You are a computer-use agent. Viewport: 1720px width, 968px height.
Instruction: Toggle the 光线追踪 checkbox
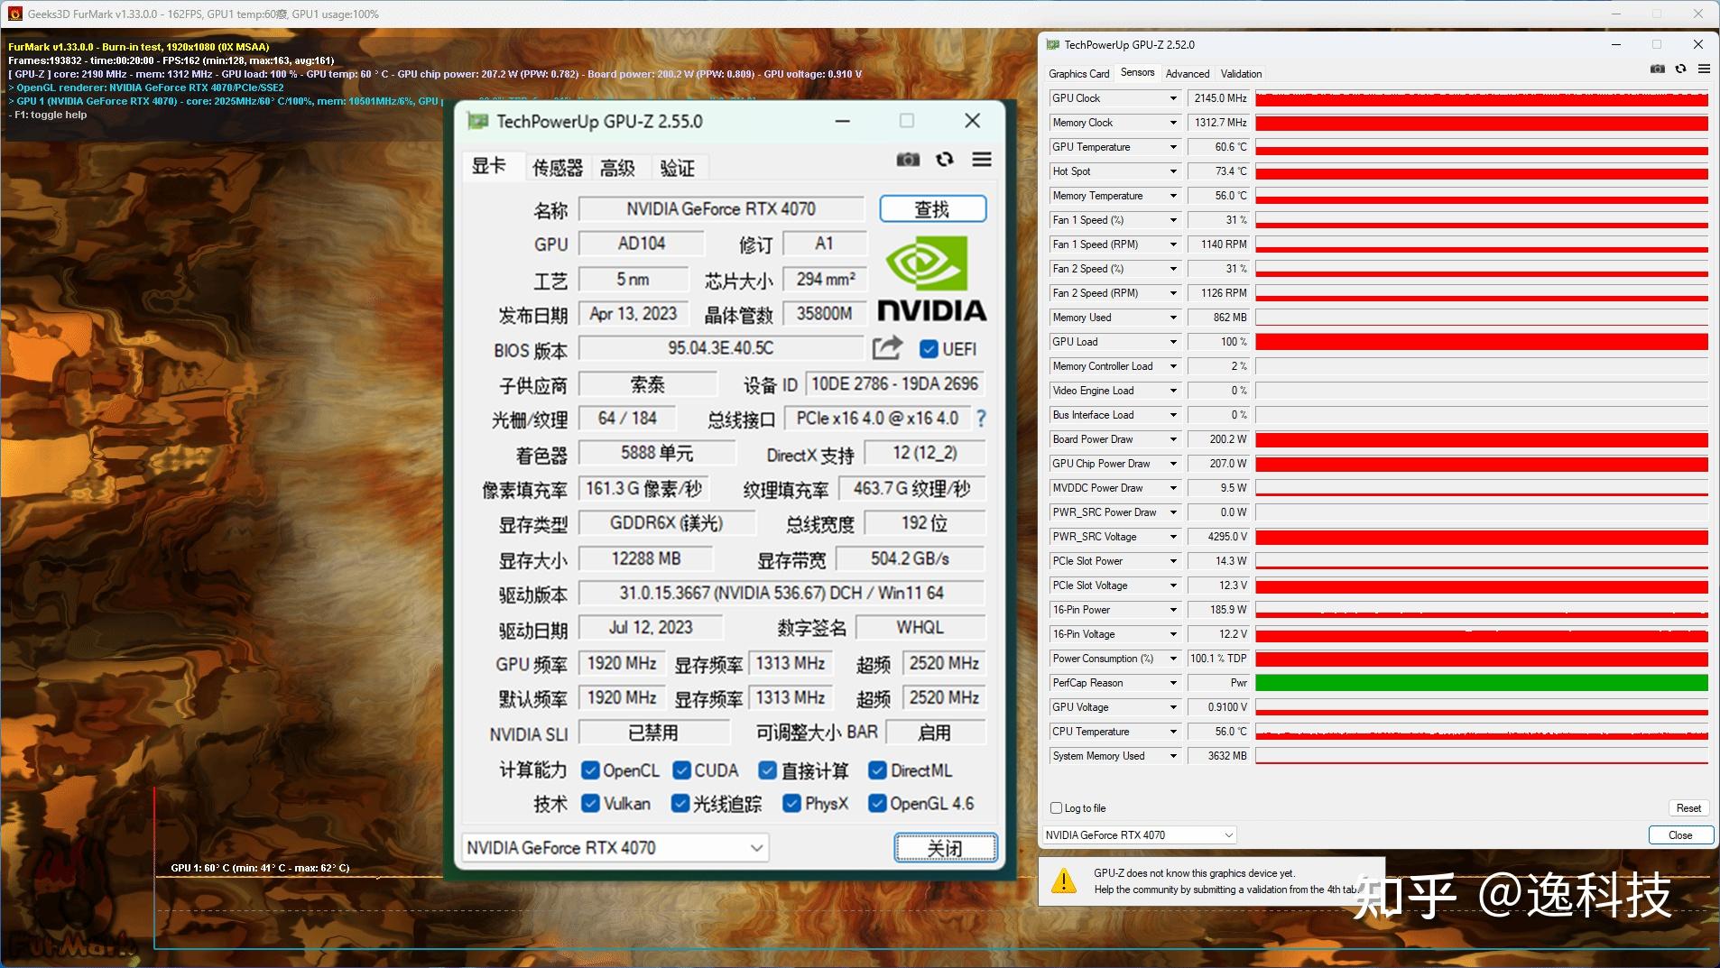680,803
